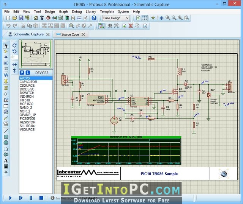Click the Pause simulation button
This screenshot has height=204, width=243.
pyautogui.click(x=31, y=198)
